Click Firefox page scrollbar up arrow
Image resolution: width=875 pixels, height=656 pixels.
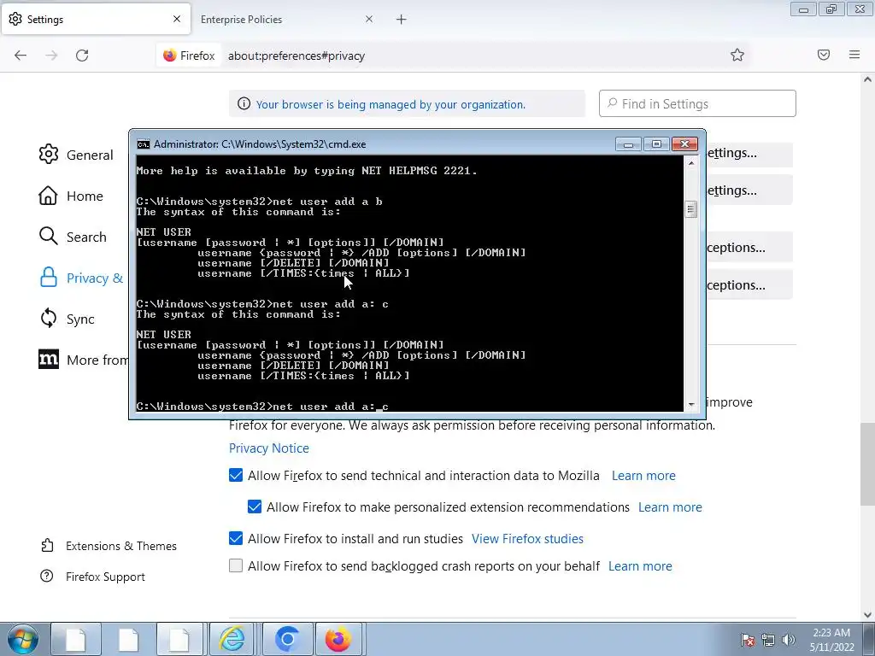867,79
